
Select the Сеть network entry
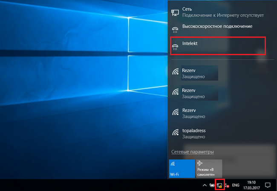click(222, 12)
